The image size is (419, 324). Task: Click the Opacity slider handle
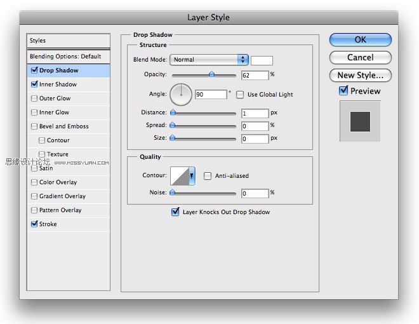211,74
